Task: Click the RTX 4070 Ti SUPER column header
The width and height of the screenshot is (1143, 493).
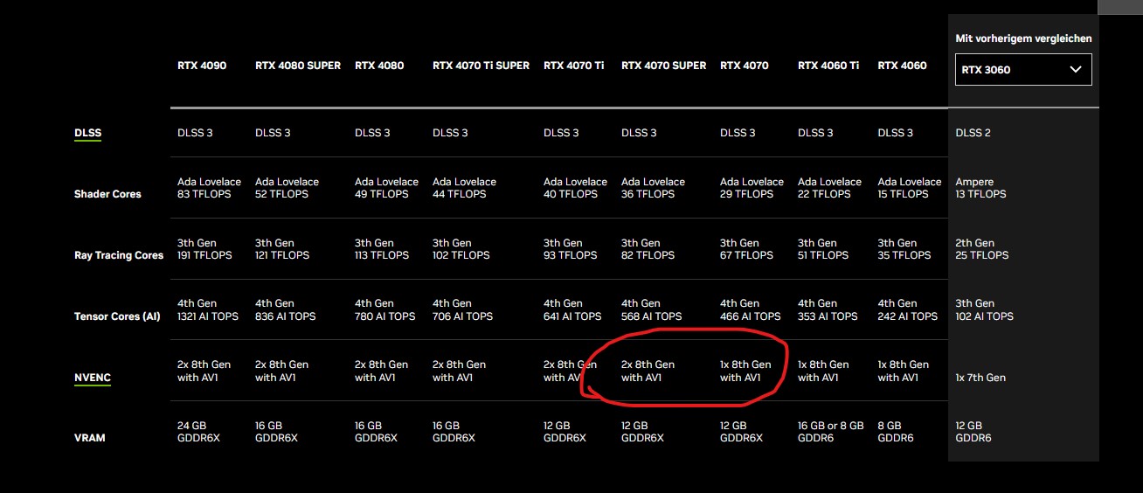Action: click(481, 66)
